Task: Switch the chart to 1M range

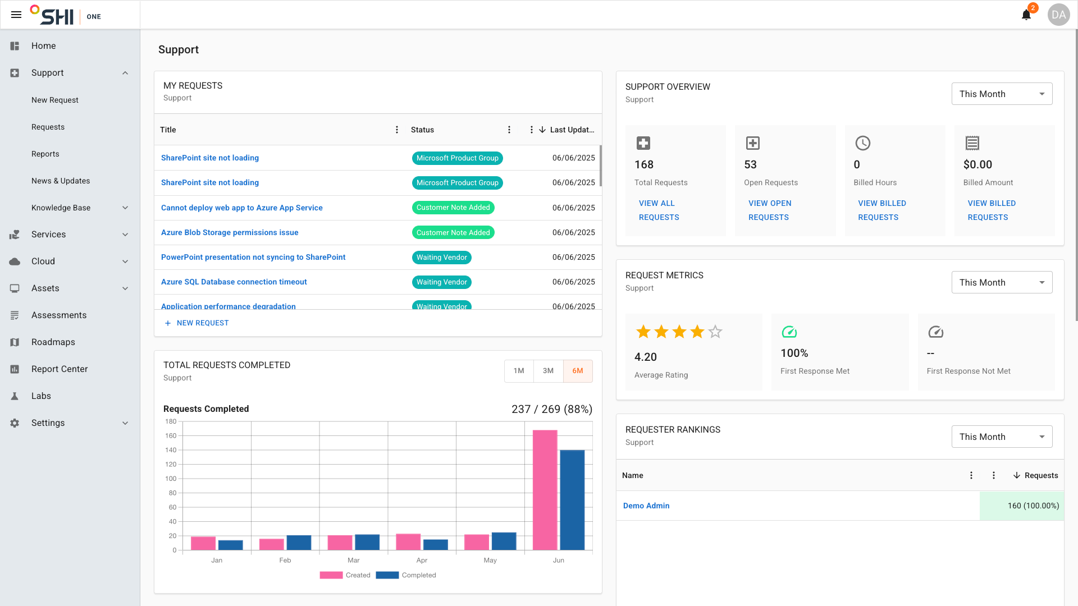Action: [x=519, y=371]
